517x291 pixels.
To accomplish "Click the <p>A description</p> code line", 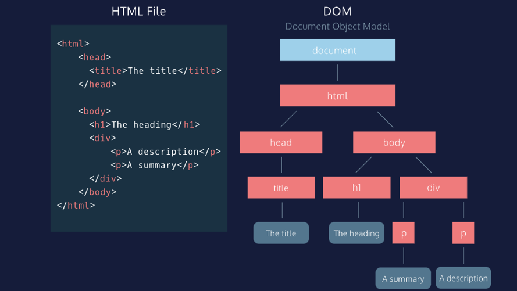I will click(x=166, y=152).
